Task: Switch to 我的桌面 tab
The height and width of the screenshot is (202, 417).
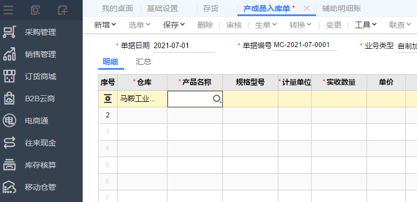Action: click(x=118, y=8)
